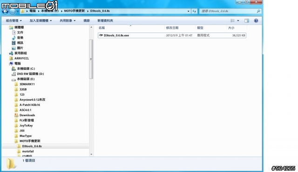This screenshot has width=298, height=172.
Task: Open the FLV影音檔 folder
Action: pos(27,120)
